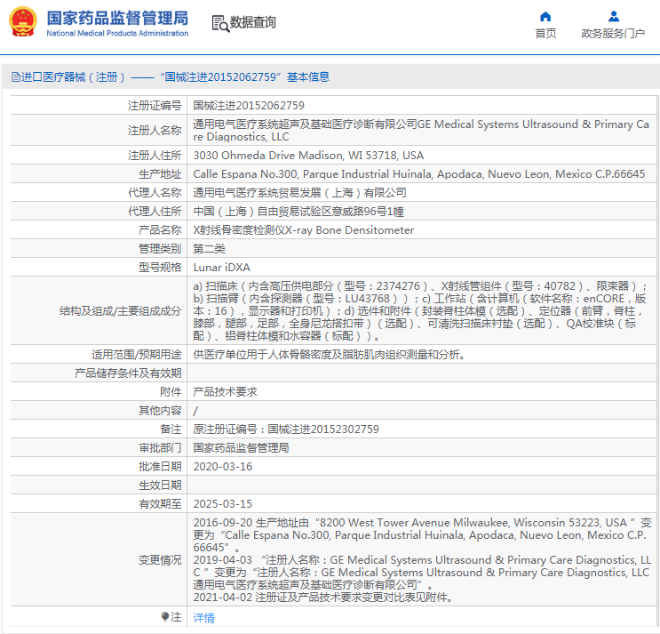Click expiry date 2025-03-15
Viewport: 660px width, 634px height.
tap(223, 504)
